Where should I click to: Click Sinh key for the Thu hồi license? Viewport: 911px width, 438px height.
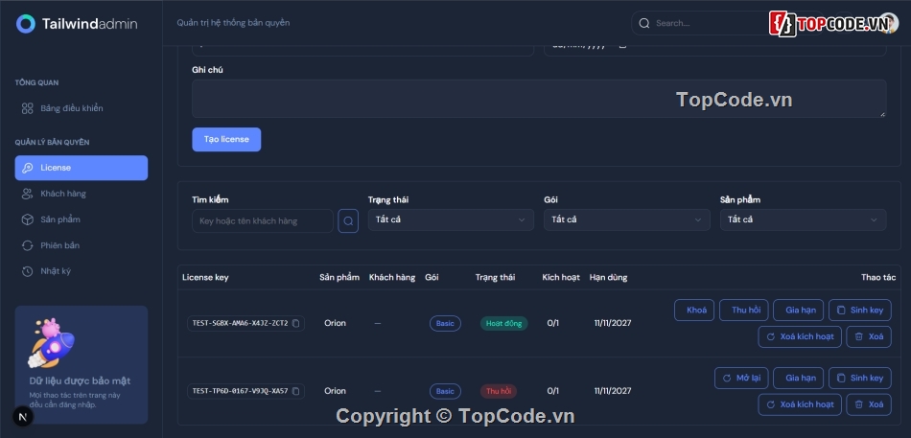pos(860,379)
